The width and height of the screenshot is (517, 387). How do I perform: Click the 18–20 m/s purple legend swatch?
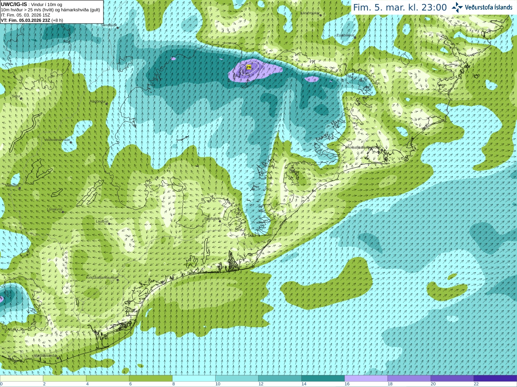coord(409,379)
